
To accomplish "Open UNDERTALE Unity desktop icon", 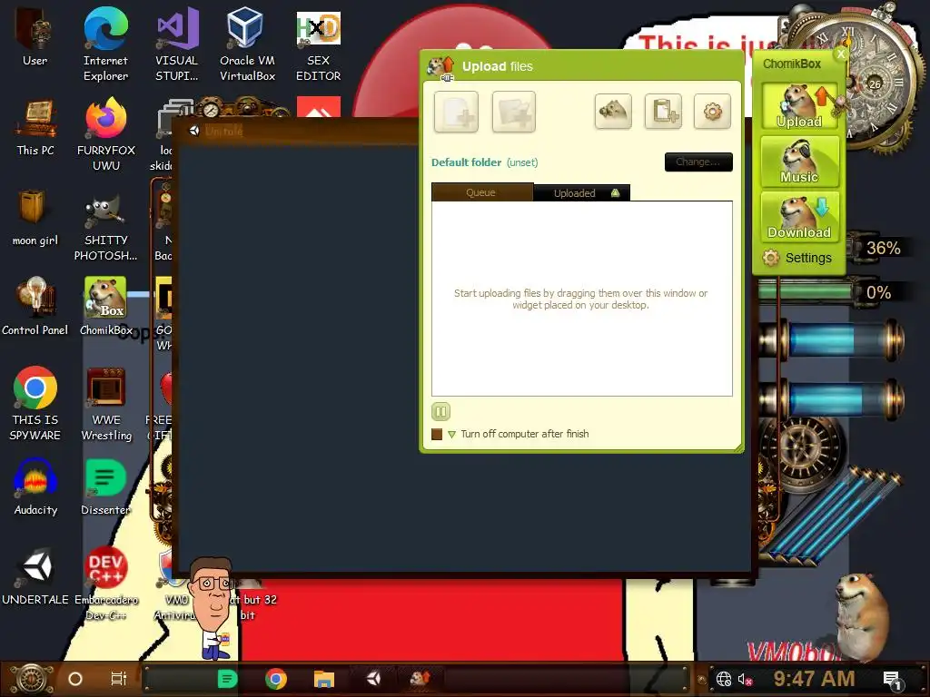I will tap(35, 576).
